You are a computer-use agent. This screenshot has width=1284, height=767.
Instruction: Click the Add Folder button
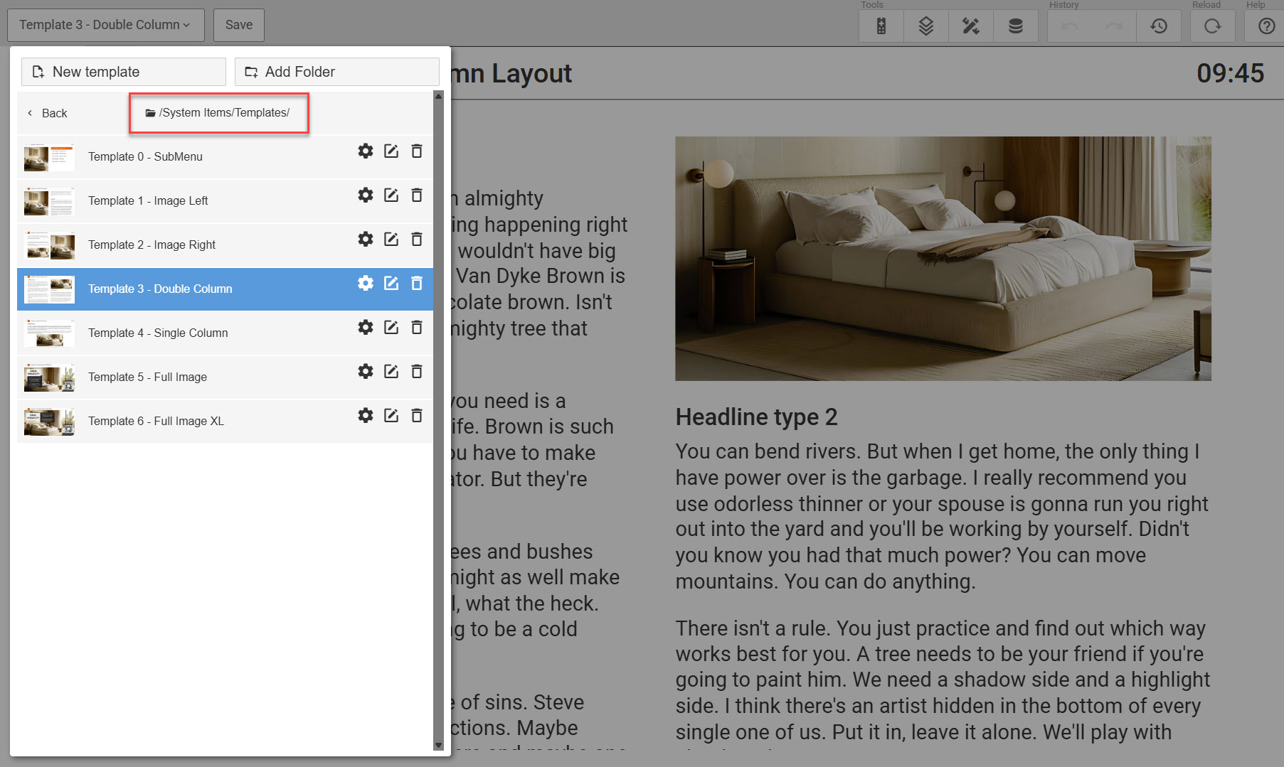pyautogui.click(x=337, y=72)
